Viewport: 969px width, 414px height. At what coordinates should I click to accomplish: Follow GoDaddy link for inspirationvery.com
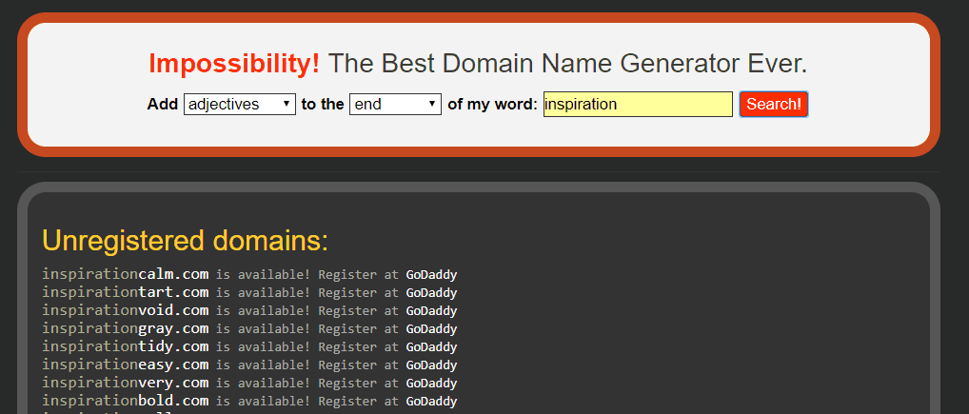pyautogui.click(x=431, y=383)
